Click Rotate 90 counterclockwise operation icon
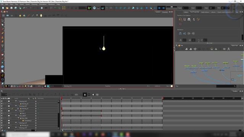Image resolution: width=244 pixels, height=137 pixels. 193,33
